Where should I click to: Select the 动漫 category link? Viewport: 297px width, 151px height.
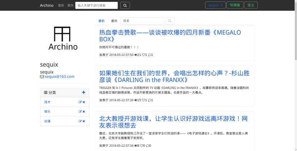(47, 121)
